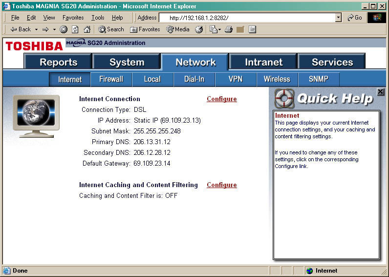
Task: Open the Dial-In sub-tab
Action: tap(194, 79)
